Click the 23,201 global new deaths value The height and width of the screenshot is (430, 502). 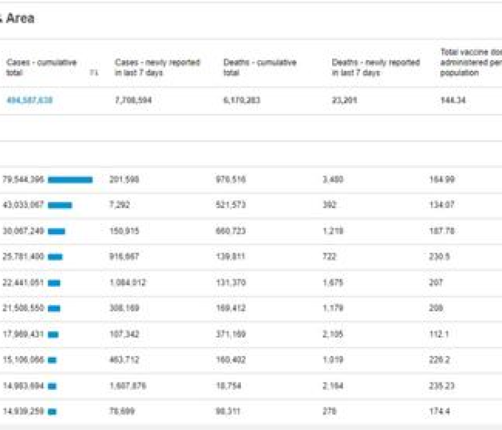(x=345, y=100)
